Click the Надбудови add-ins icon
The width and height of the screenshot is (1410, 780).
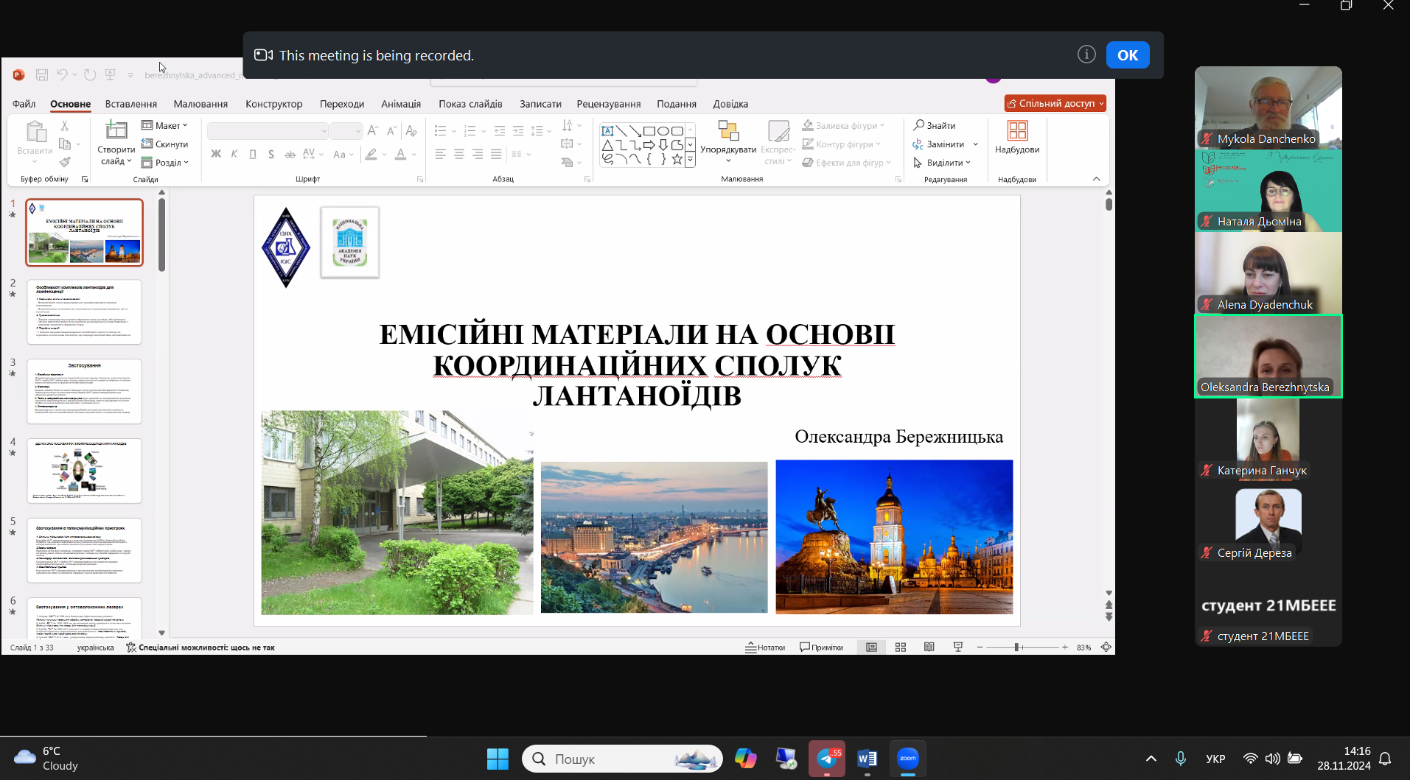pyautogui.click(x=1016, y=132)
